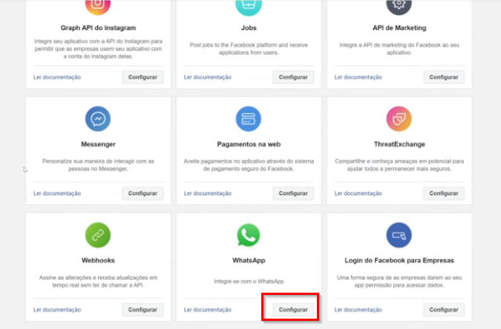
Task: Configure the ThreatExchange product
Action: (444, 193)
